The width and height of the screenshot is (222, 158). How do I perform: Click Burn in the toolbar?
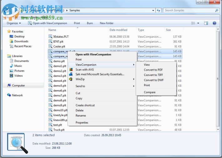point(90,23)
